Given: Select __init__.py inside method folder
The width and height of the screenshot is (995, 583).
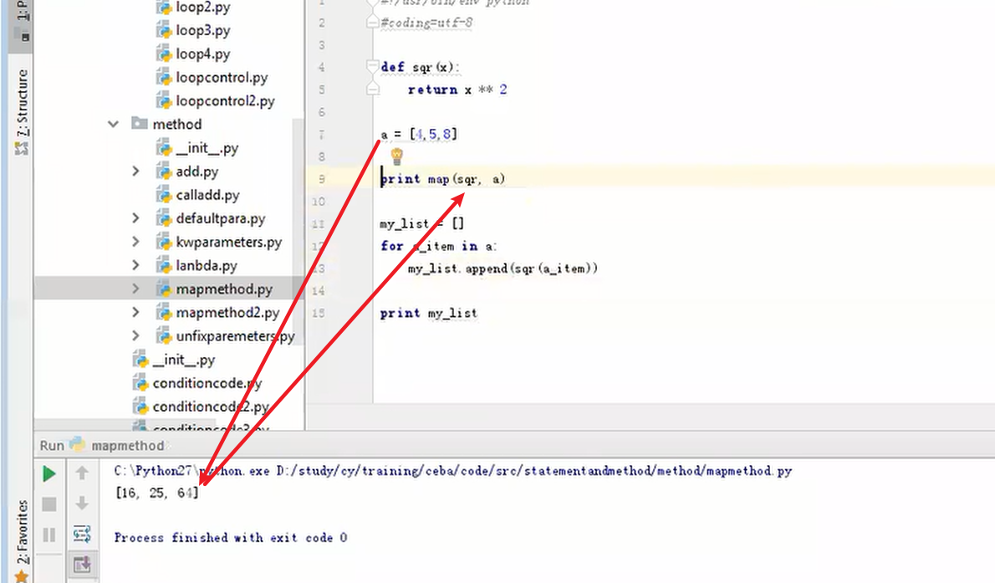Looking at the screenshot, I should [207, 147].
